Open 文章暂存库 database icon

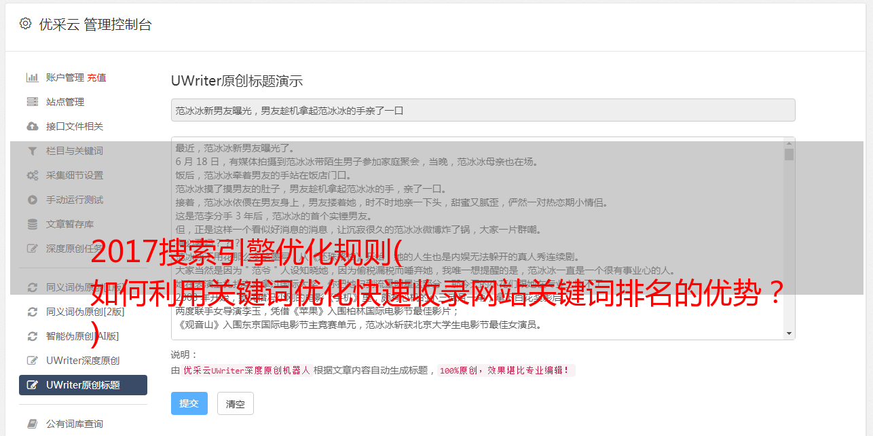pyautogui.click(x=32, y=224)
